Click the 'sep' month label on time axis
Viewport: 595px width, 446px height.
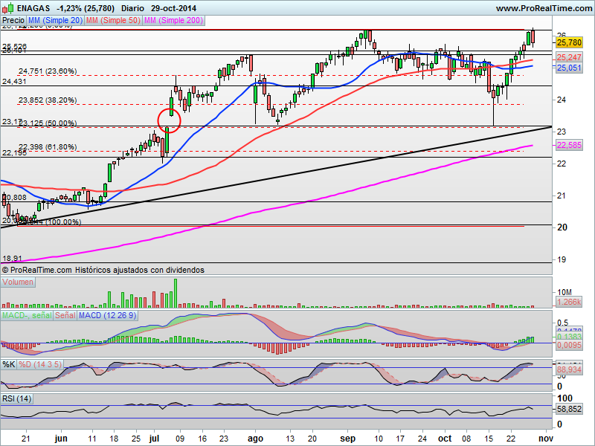(347, 439)
